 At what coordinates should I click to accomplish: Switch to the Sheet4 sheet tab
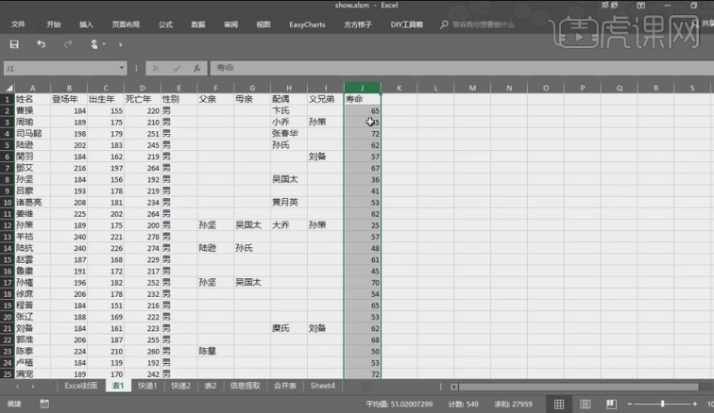click(322, 386)
